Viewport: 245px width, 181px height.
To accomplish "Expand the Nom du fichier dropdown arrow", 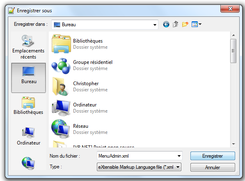I will (x=179, y=156).
